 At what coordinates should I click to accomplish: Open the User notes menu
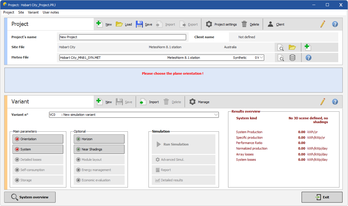click(51, 12)
